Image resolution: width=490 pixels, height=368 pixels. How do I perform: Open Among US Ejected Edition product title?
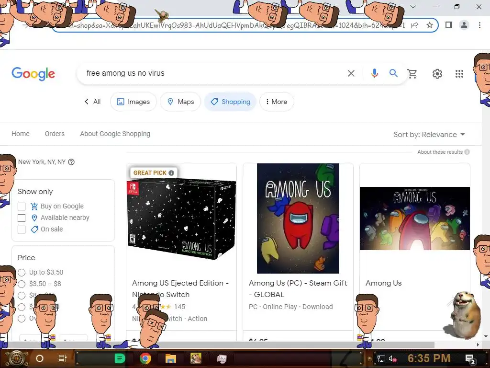point(180,289)
